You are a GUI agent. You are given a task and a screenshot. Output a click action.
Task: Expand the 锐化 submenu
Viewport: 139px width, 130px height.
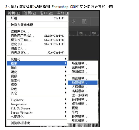click(x=37, y=72)
